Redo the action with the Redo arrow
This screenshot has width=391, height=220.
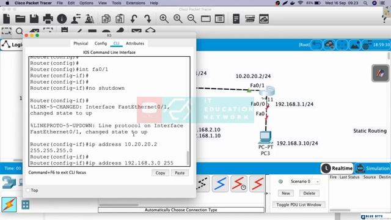pyautogui.click(x=148, y=19)
